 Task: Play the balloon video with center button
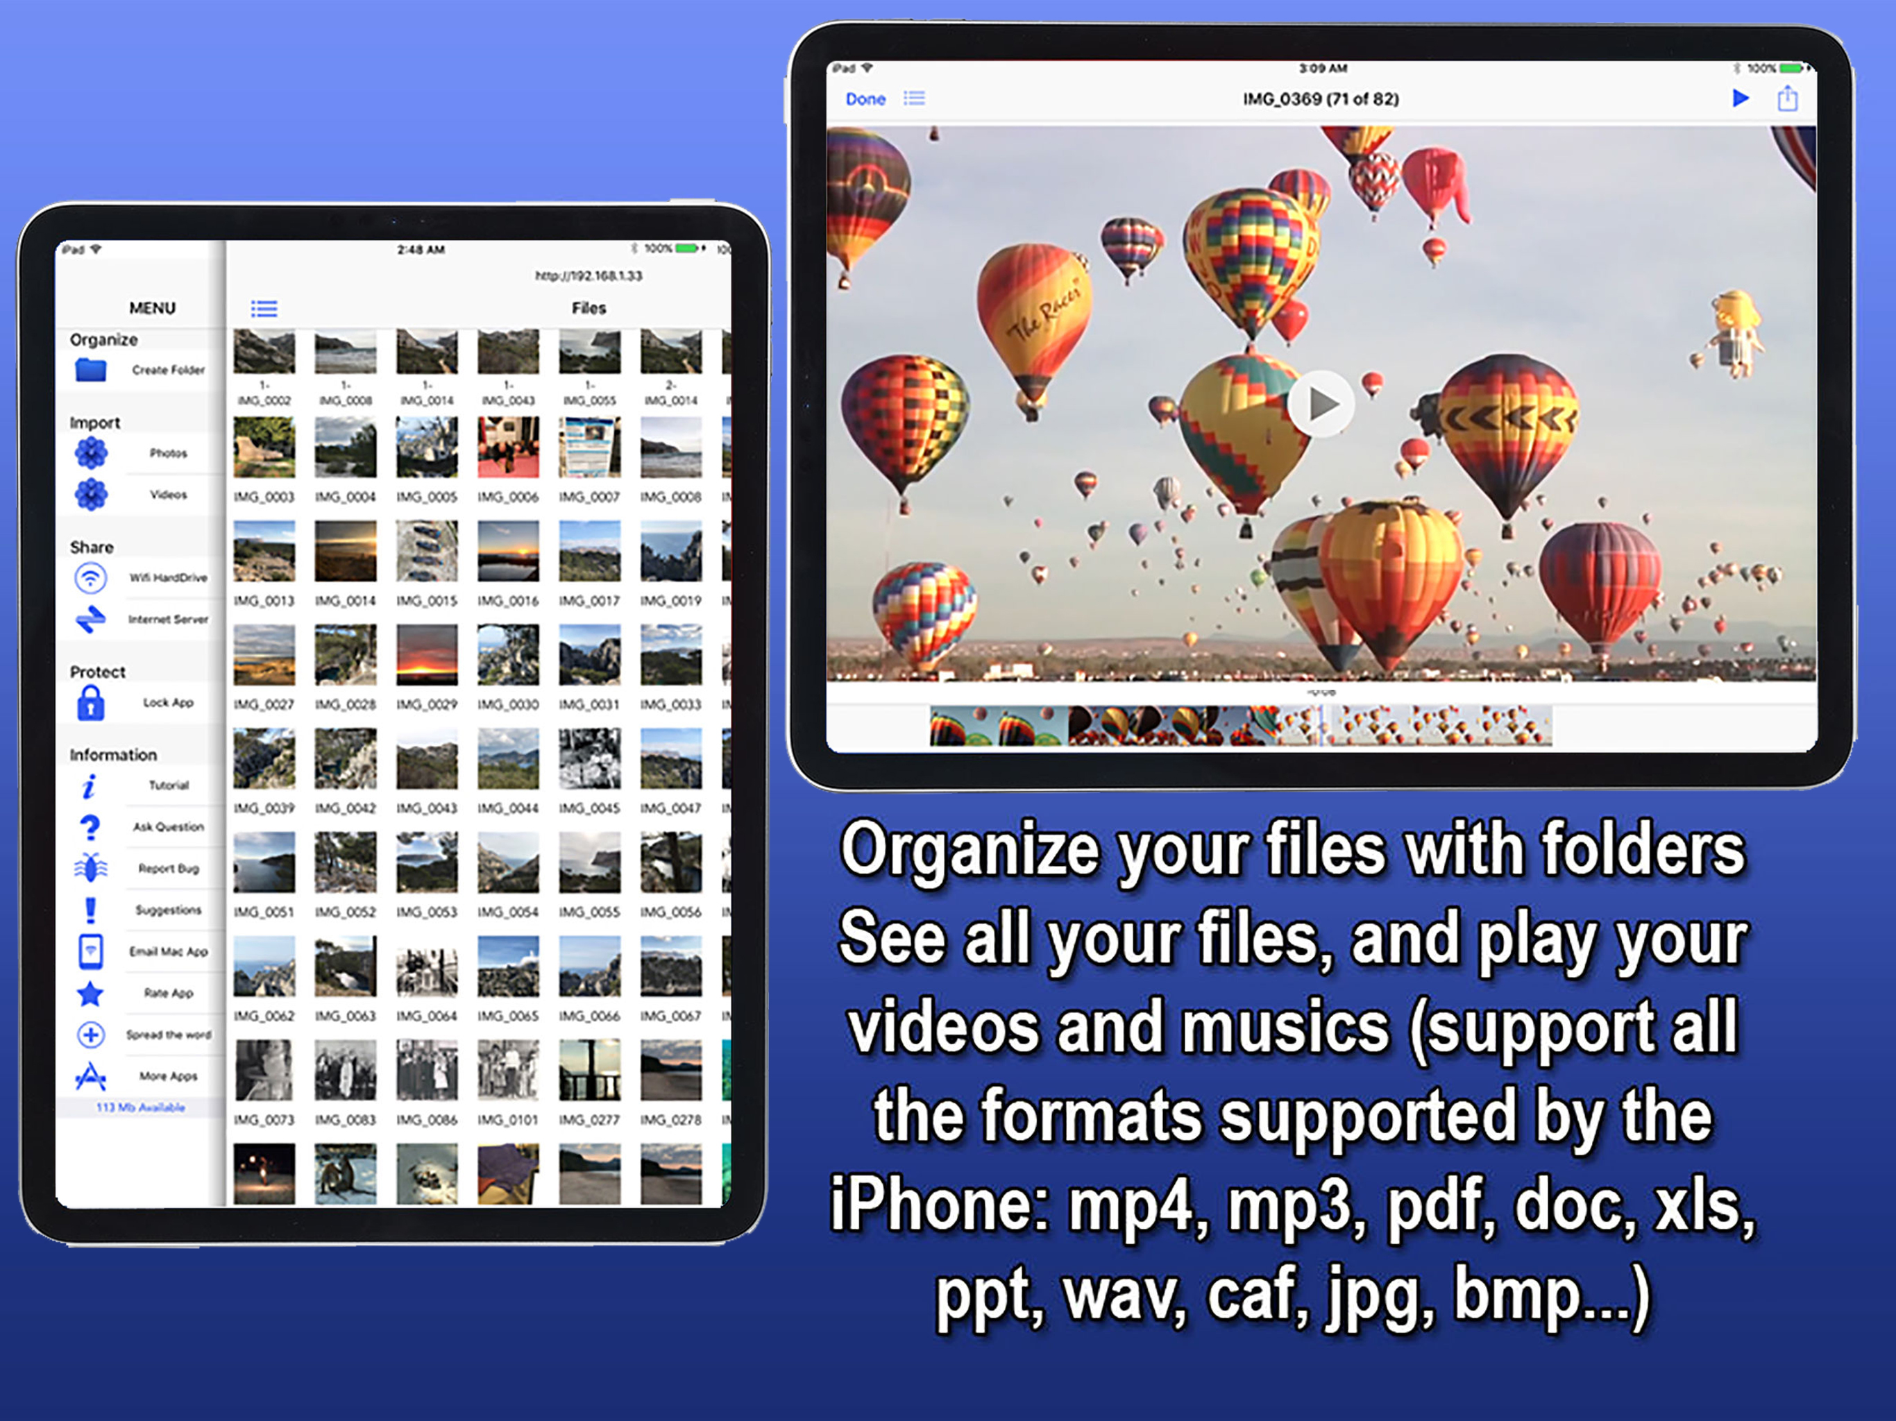[1320, 404]
